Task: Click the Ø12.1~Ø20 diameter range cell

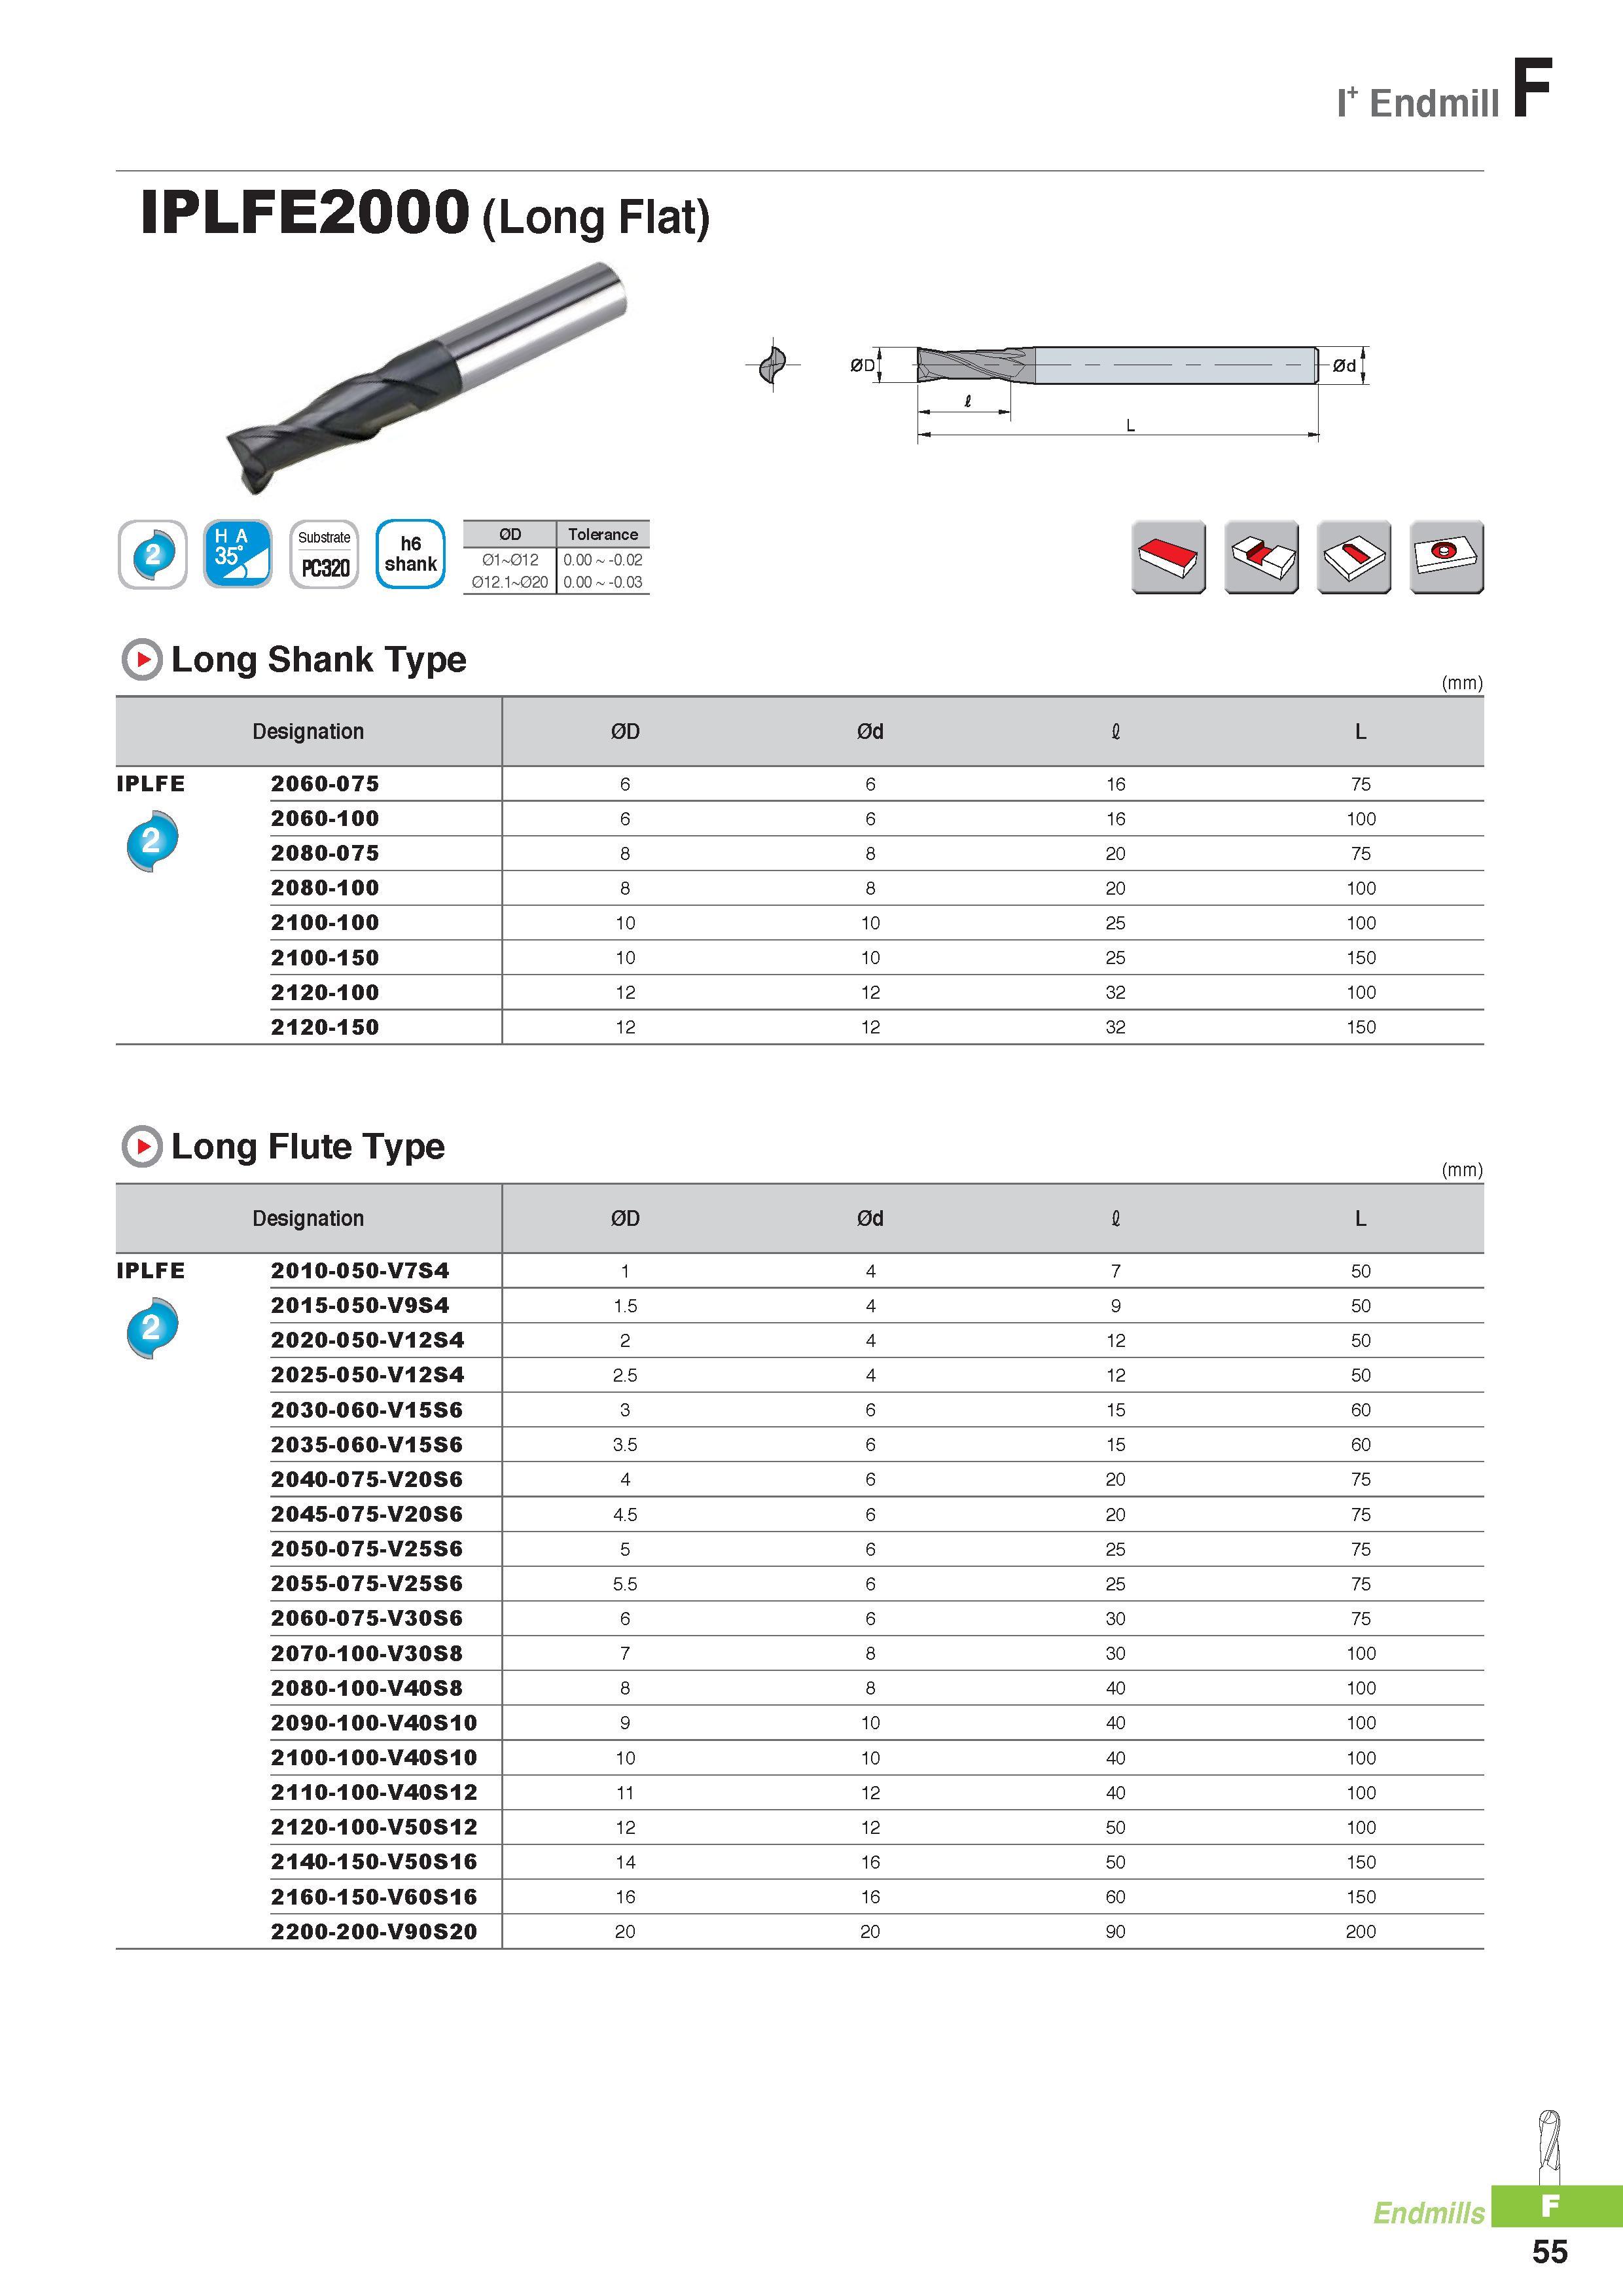Action: click(510, 582)
